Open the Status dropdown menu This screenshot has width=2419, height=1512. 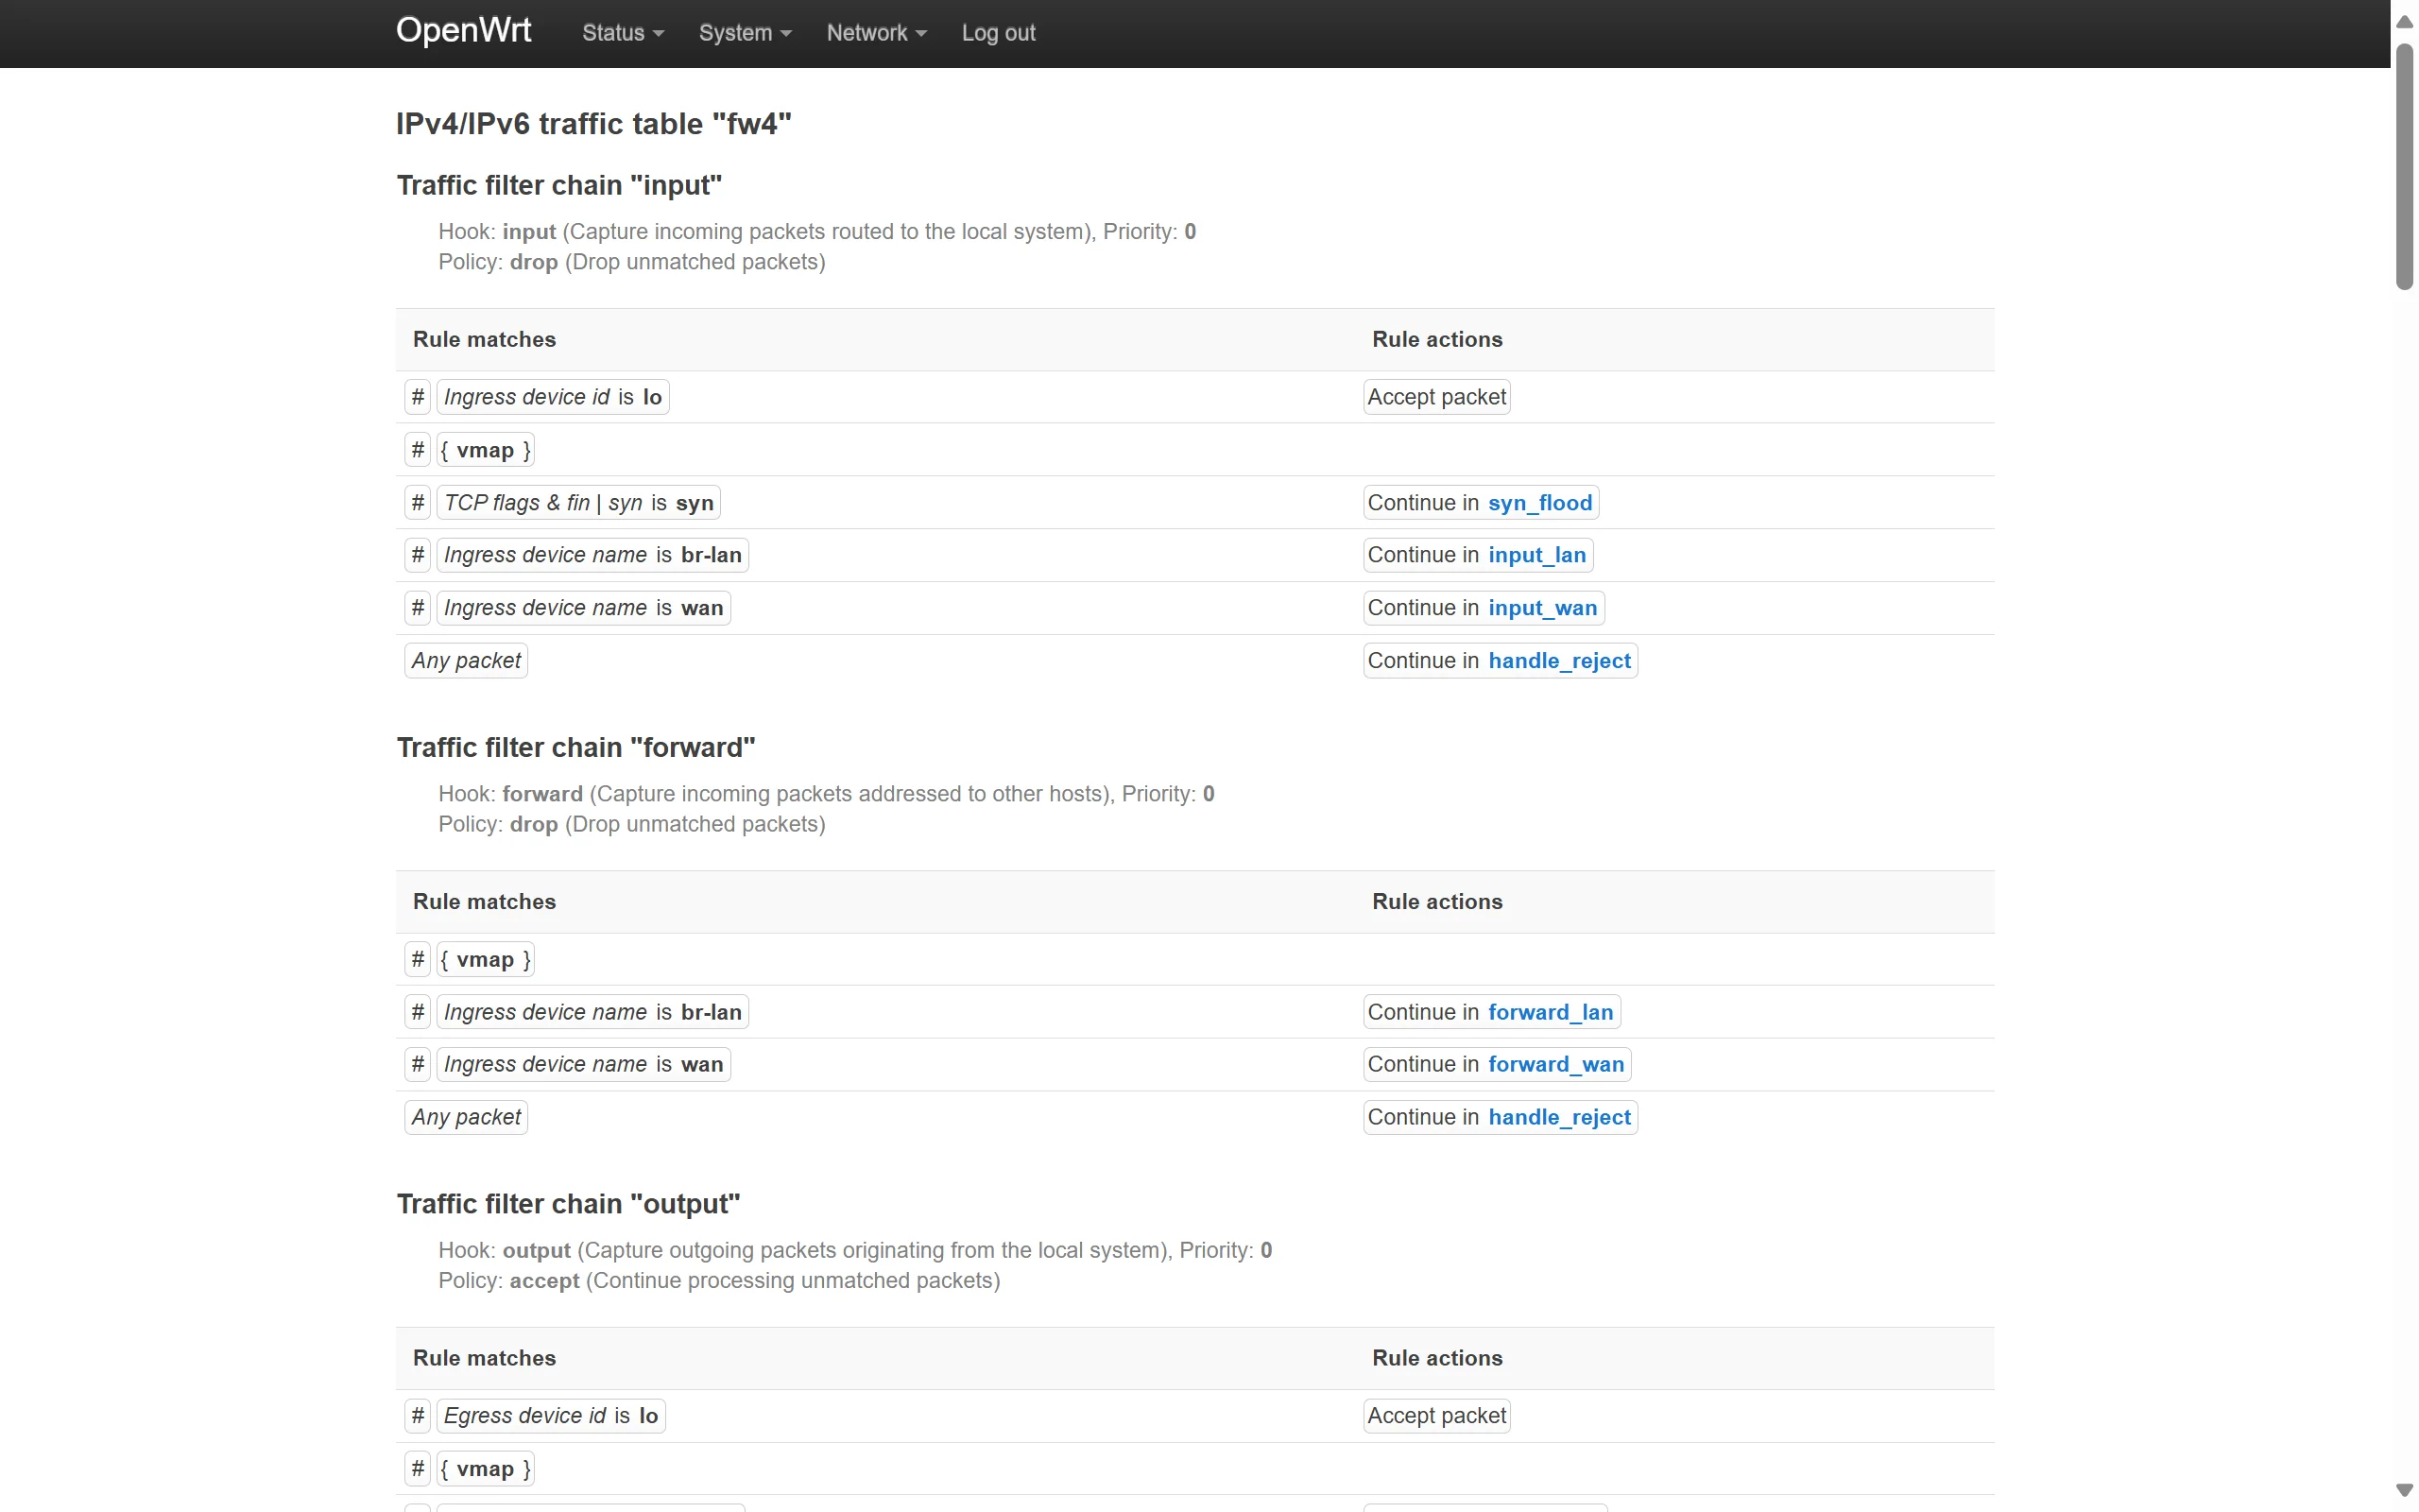[x=623, y=33]
